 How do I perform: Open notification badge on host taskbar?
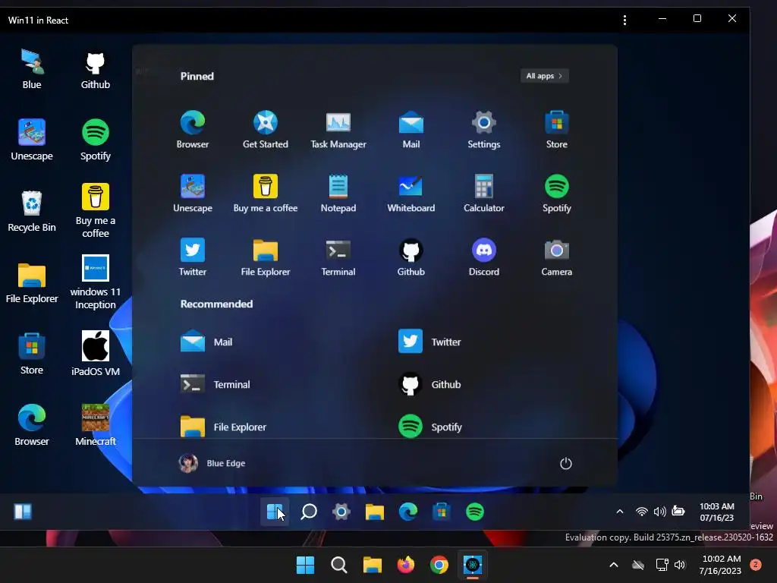(x=755, y=565)
